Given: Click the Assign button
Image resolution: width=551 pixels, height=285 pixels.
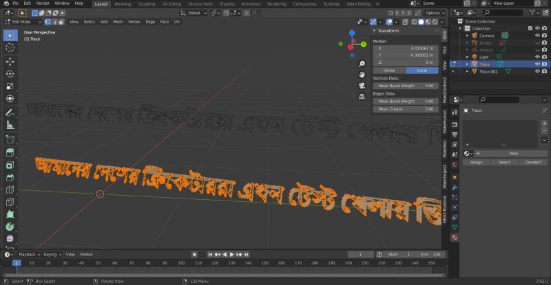Looking at the screenshot, I should (476, 162).
